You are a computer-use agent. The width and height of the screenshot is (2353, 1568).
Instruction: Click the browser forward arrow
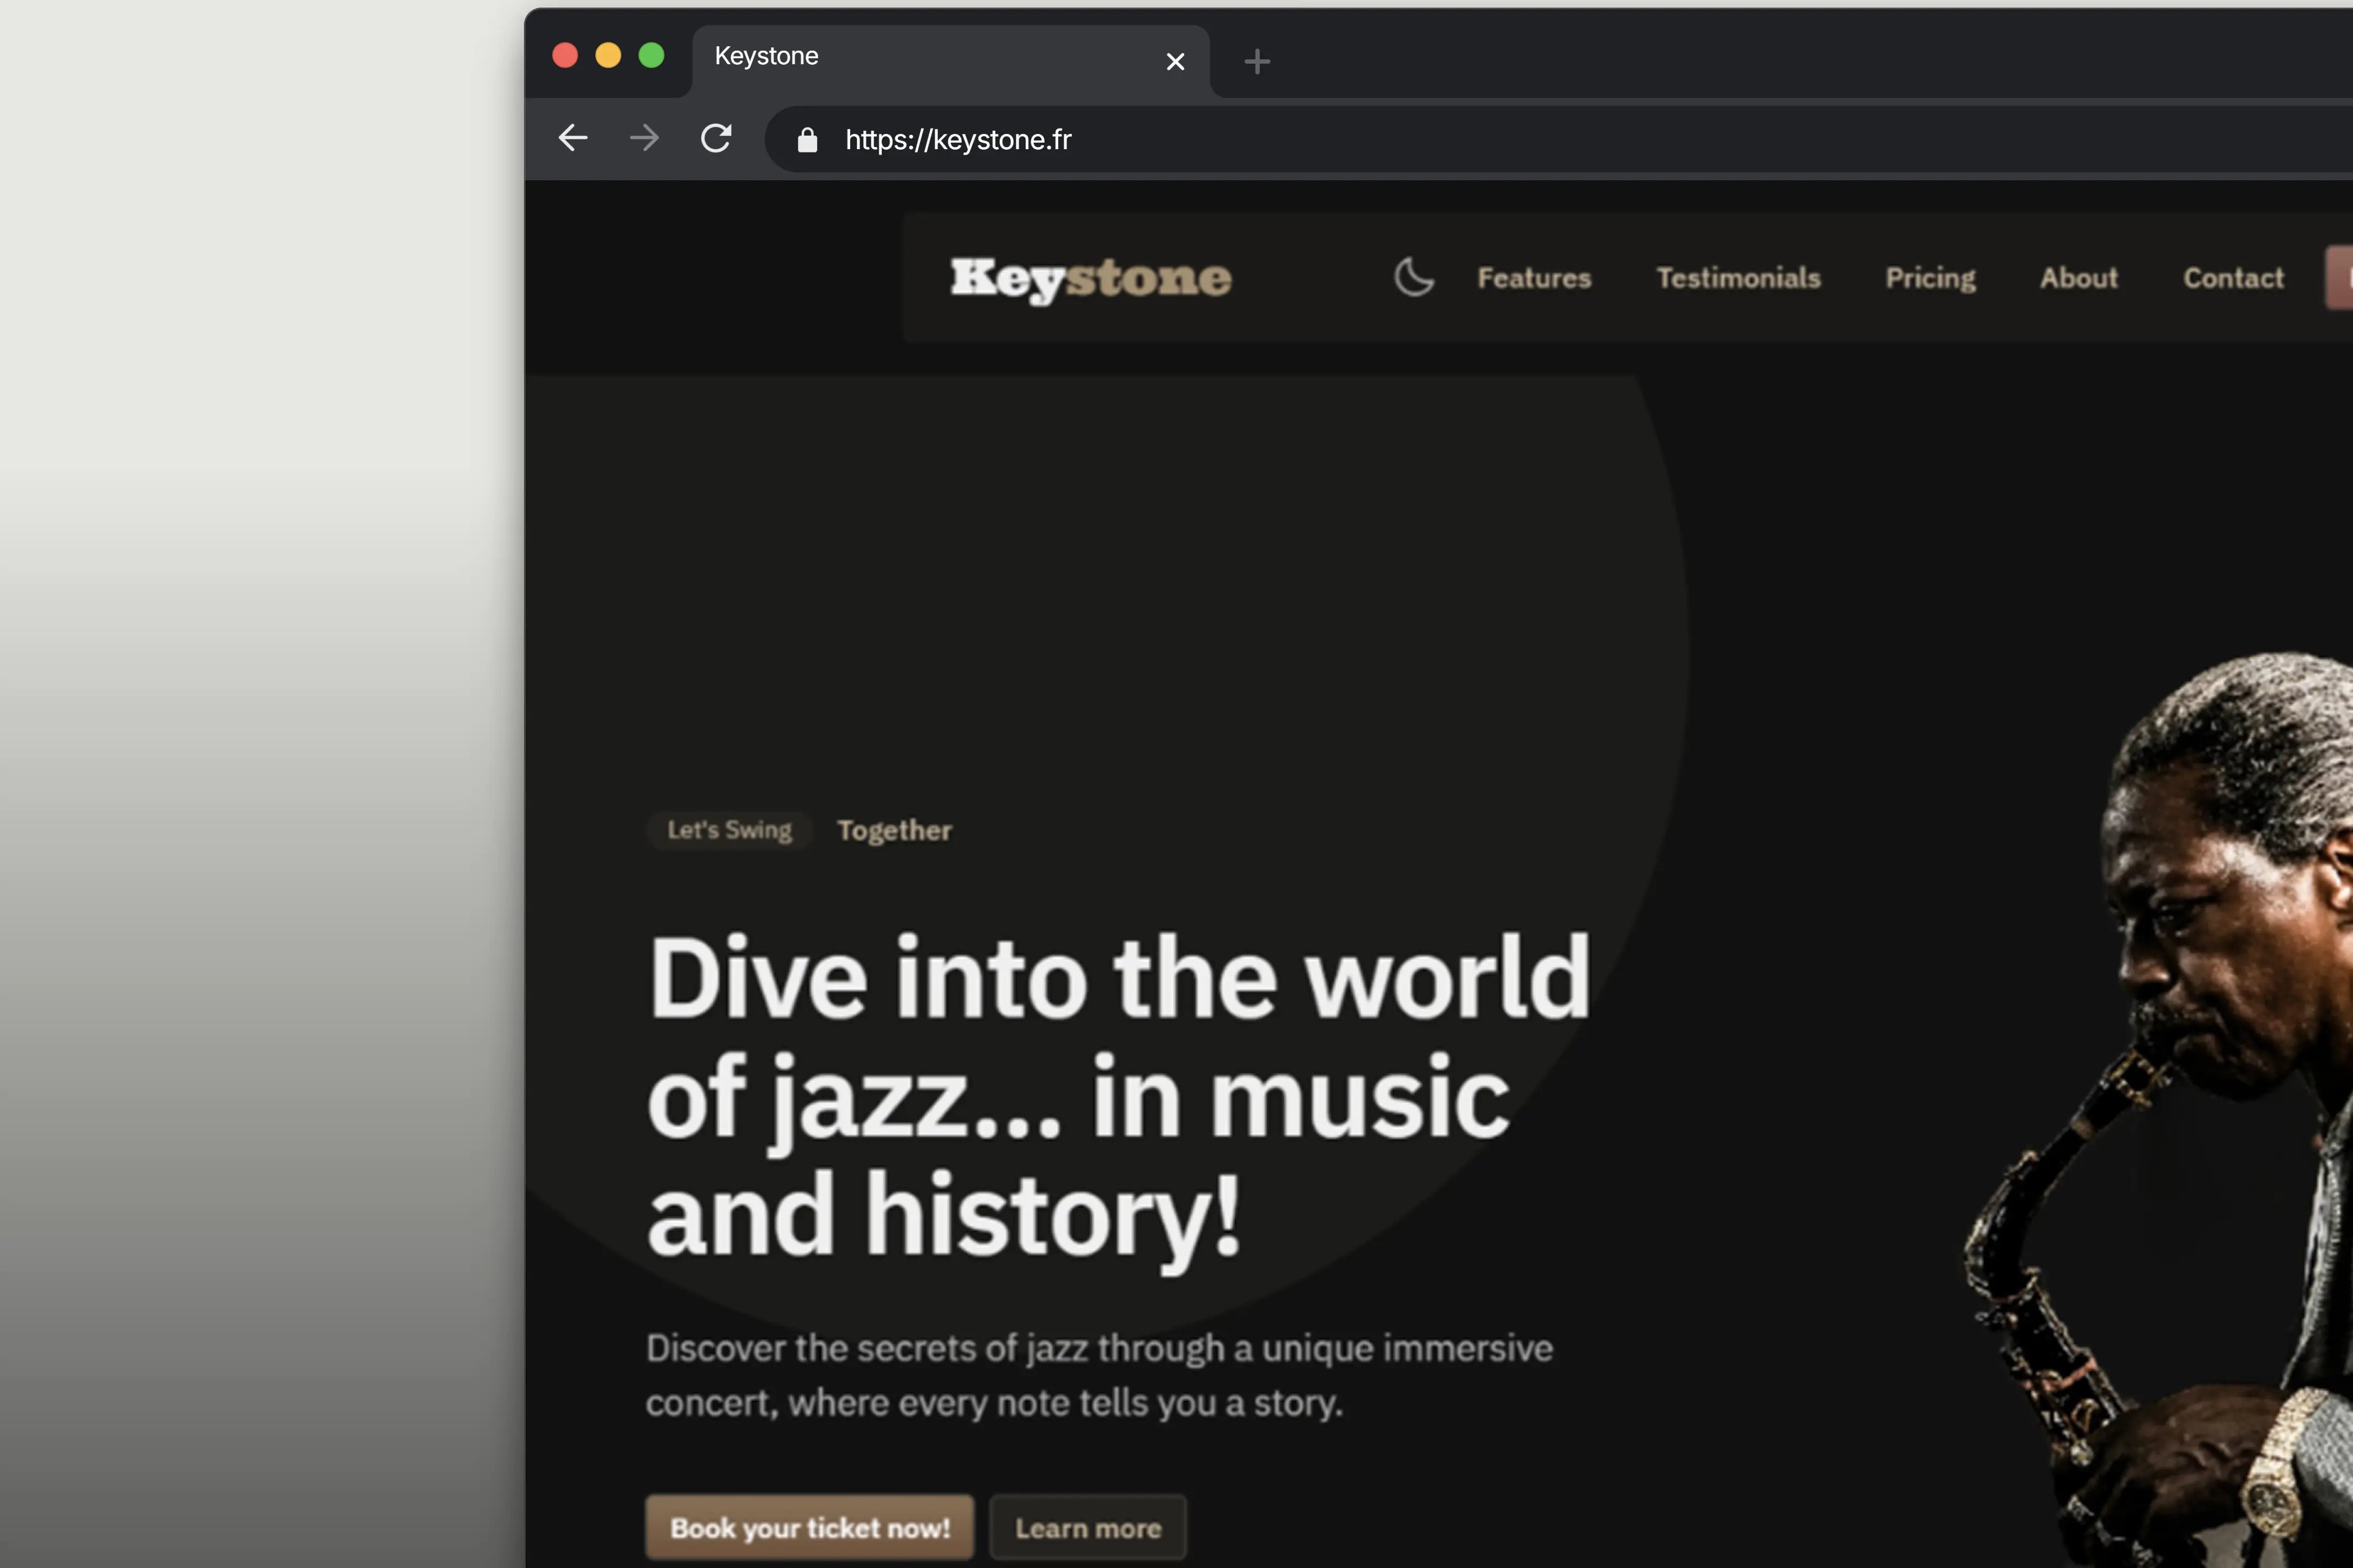(644, 138)
